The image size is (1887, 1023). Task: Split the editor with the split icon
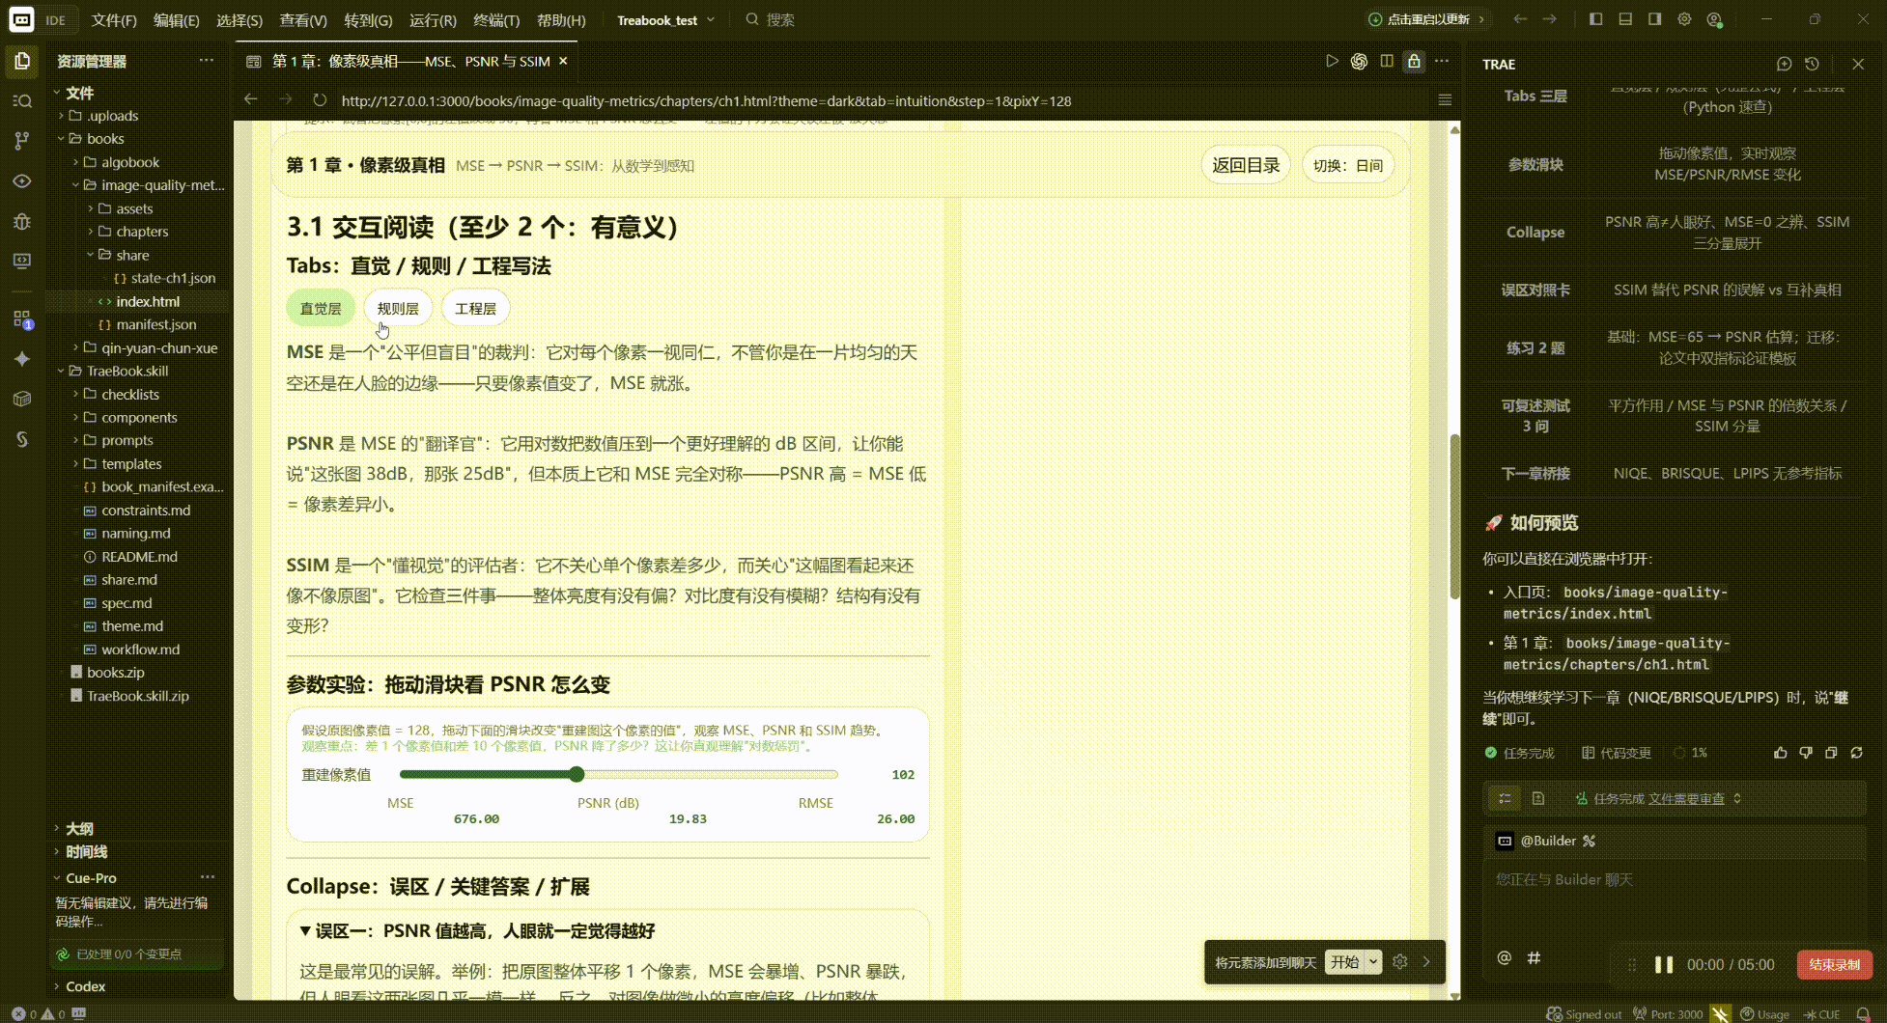point(1387,61)
